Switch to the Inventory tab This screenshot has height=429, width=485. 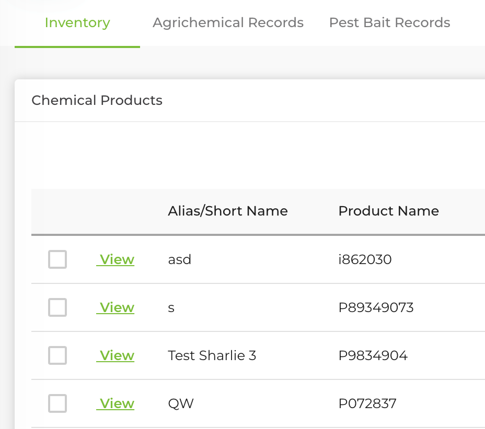coord(77,23)
